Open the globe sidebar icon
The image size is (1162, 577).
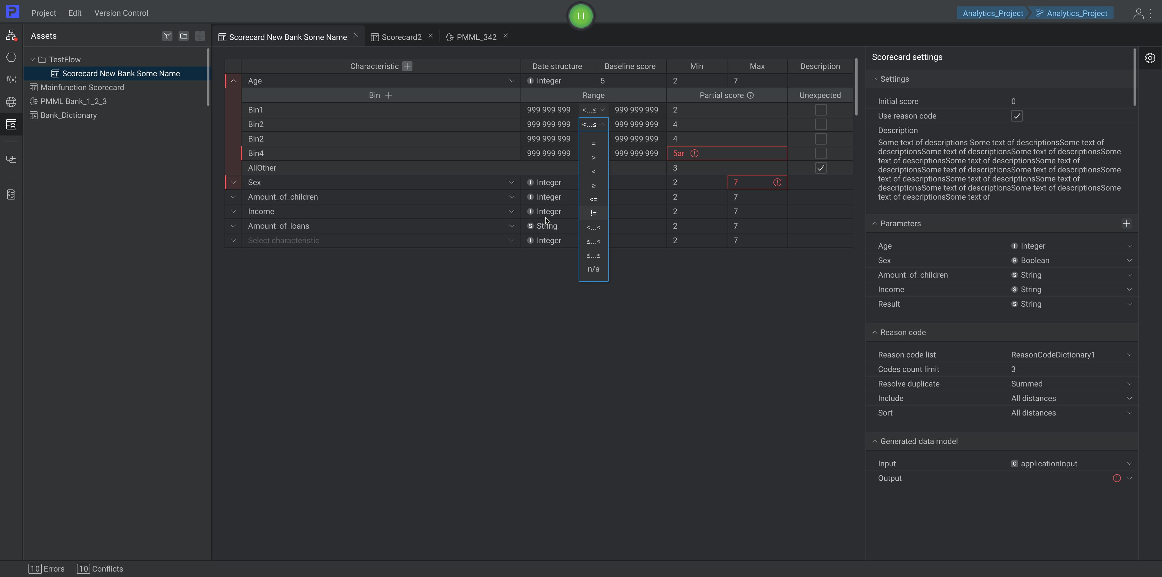11,102
